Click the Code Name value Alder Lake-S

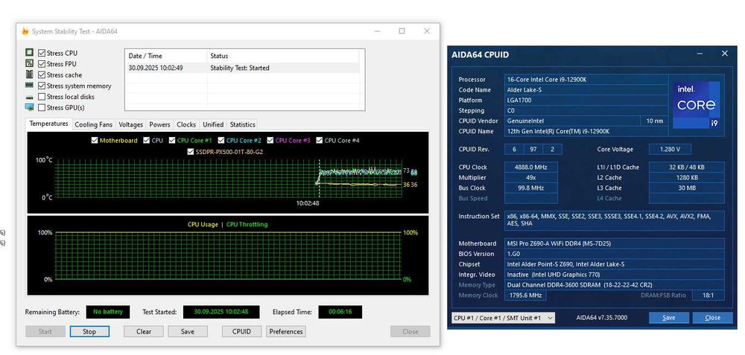tap(586, 90)
